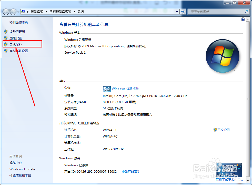Select 所有控制面板项 in the breadcrumb

tap(61, 12)
